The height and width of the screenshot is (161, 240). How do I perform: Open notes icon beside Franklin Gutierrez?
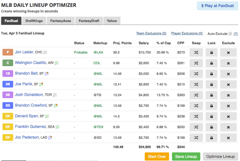57,127
